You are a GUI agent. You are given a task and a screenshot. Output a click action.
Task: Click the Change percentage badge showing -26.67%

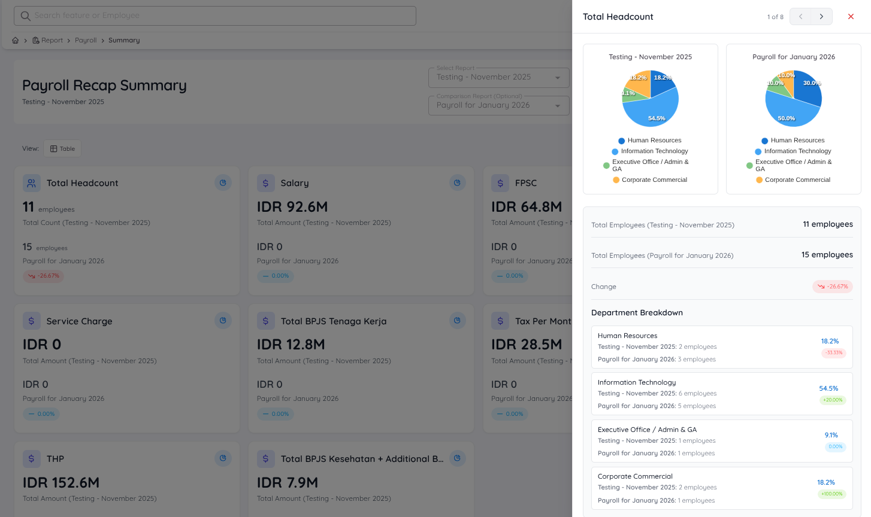click(x=832, y=287)
